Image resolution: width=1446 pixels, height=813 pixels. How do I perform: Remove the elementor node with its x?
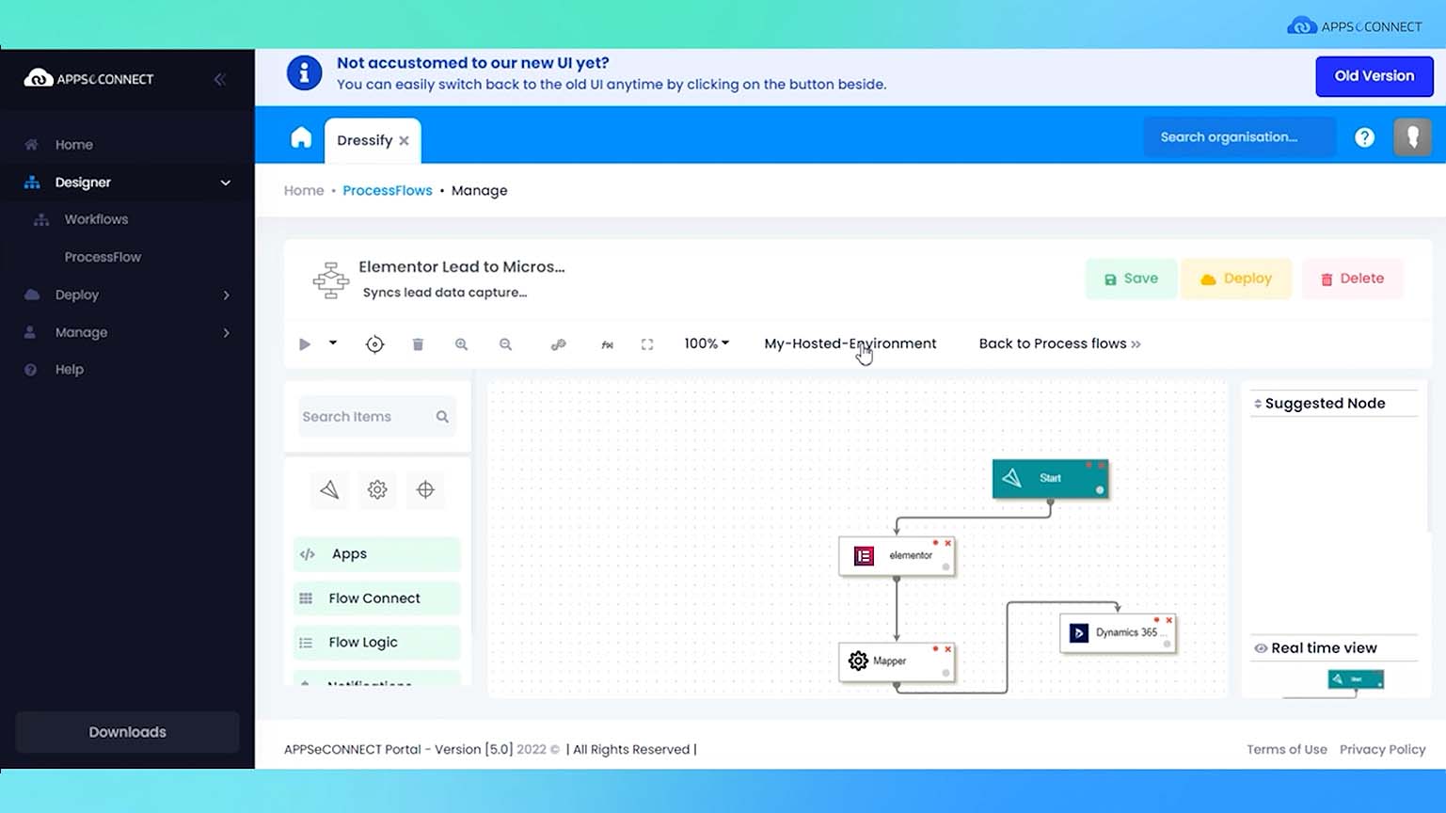pyautogui.click(x=948, y=543)
